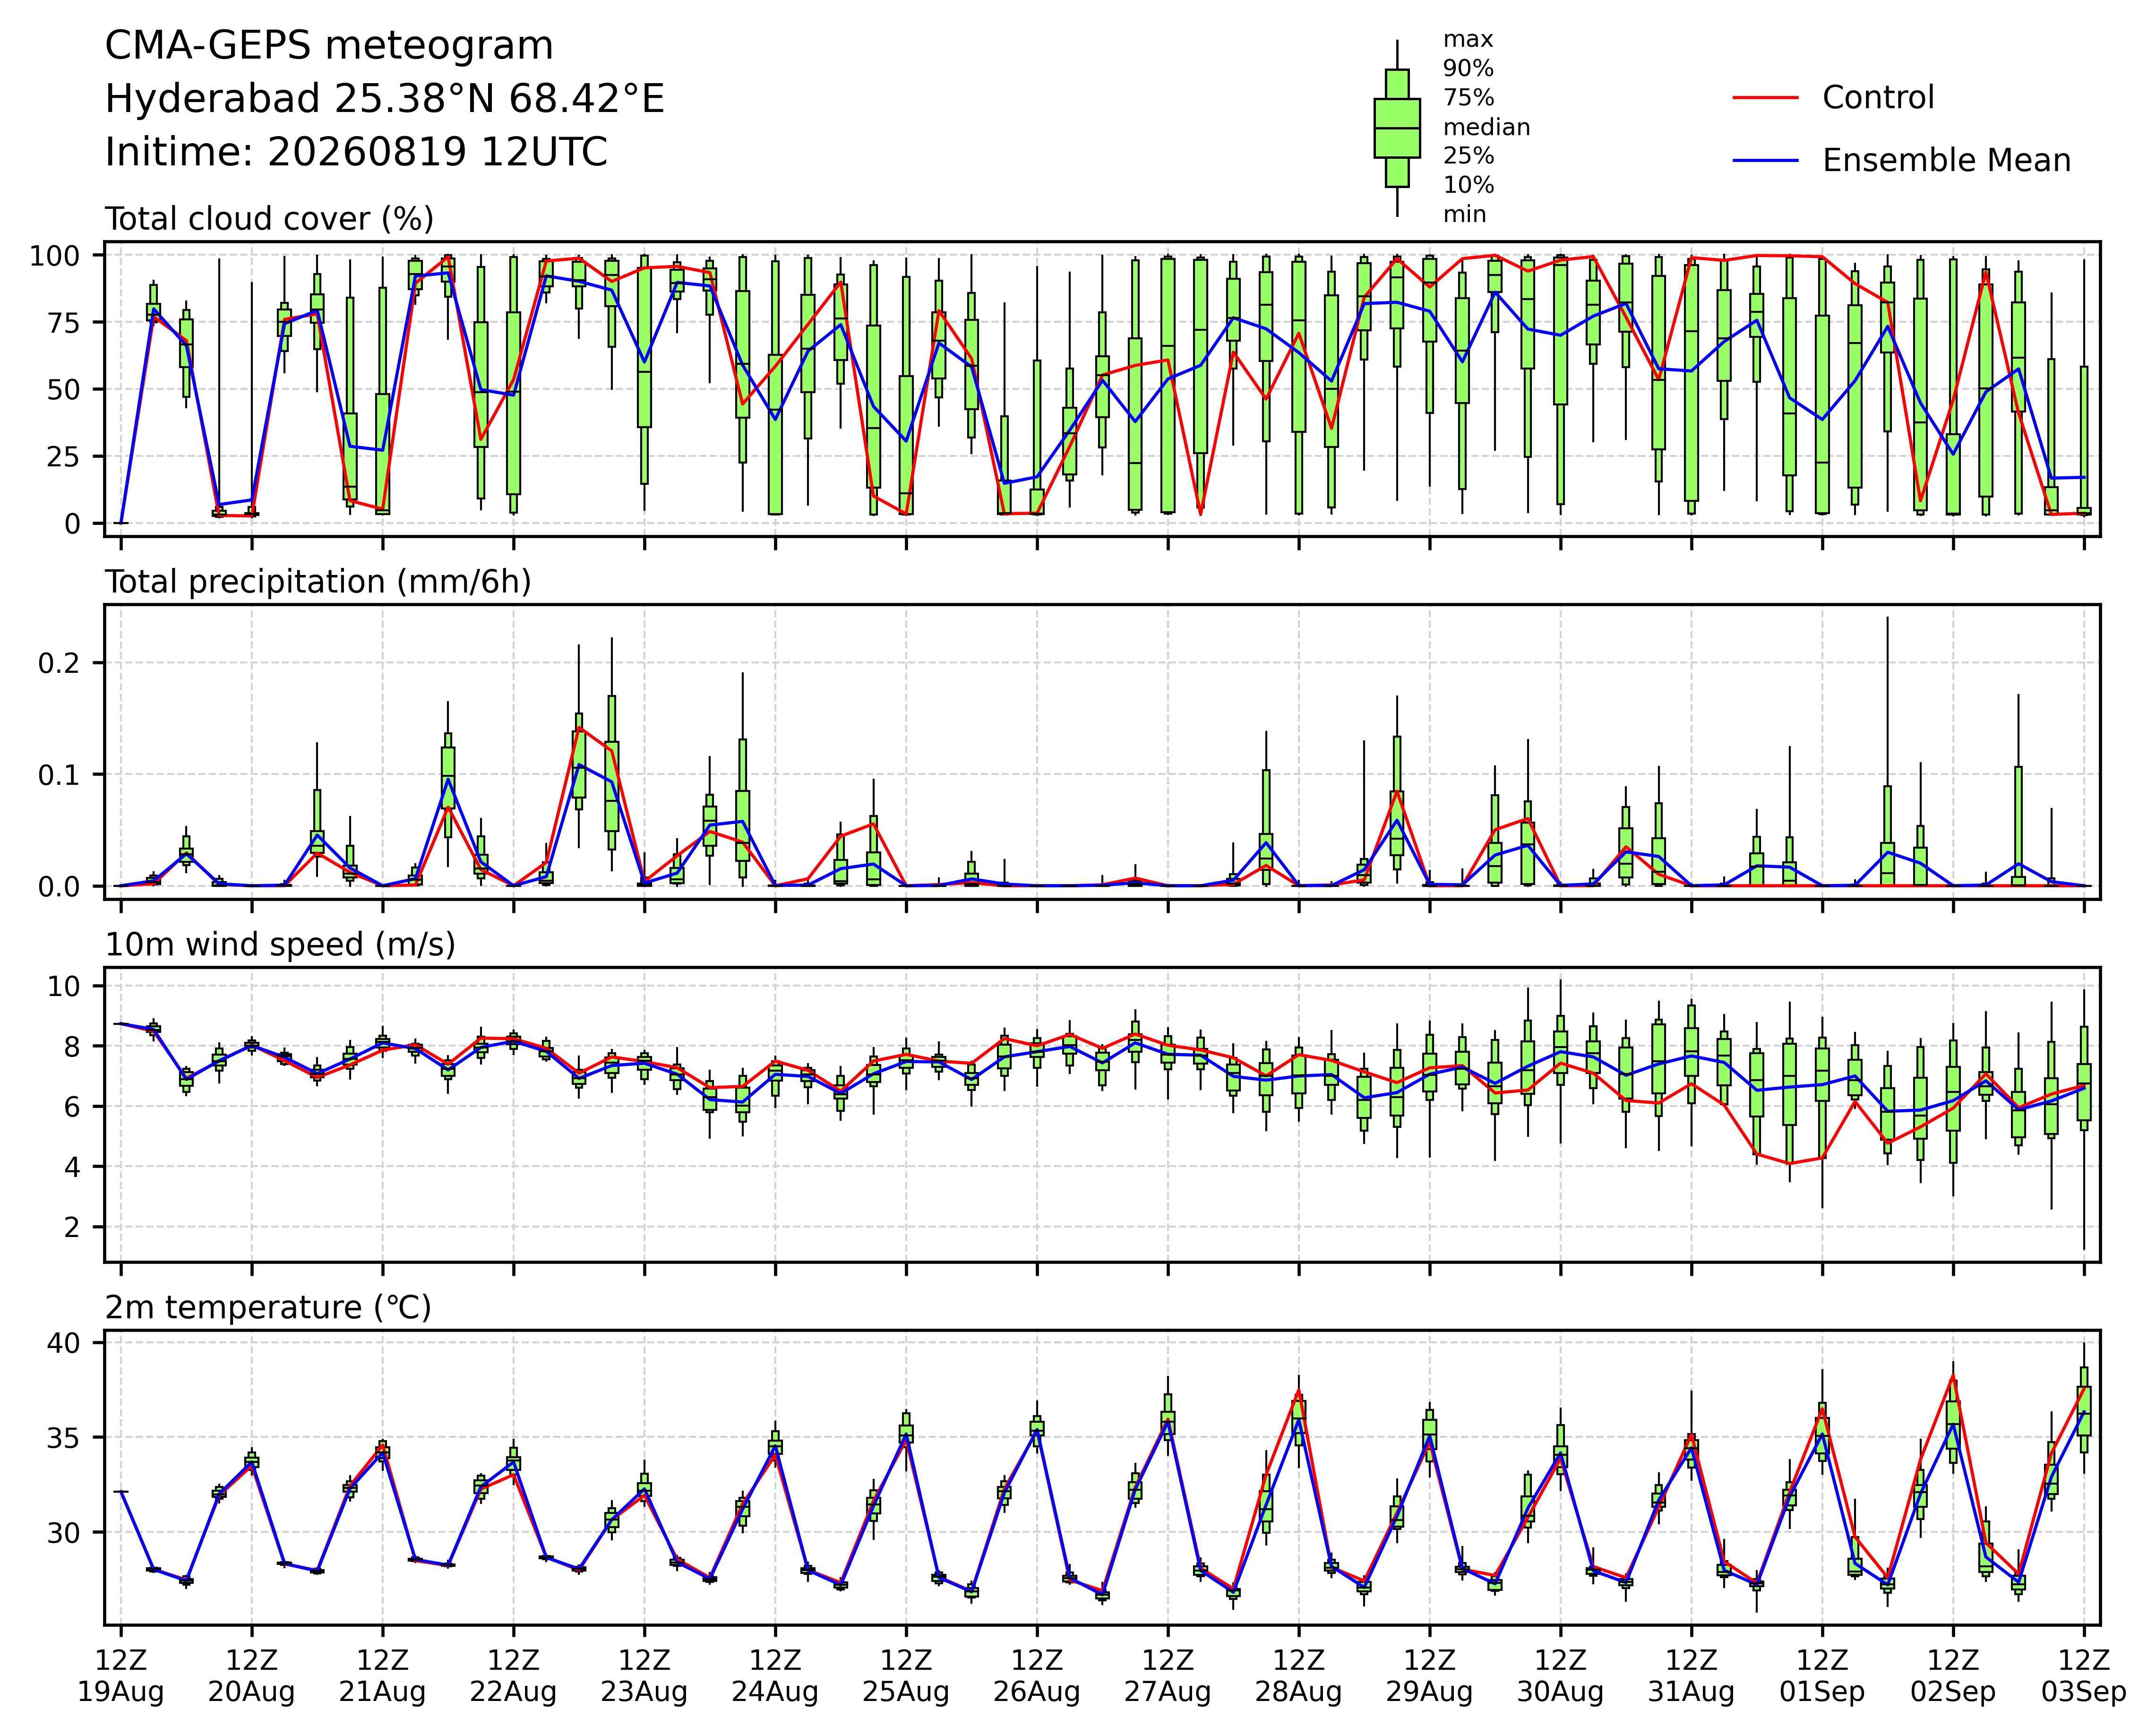Click the 12Z 03Sep time axis label
This screenshot has height=1735, width=2156.
(2084, 1678)
